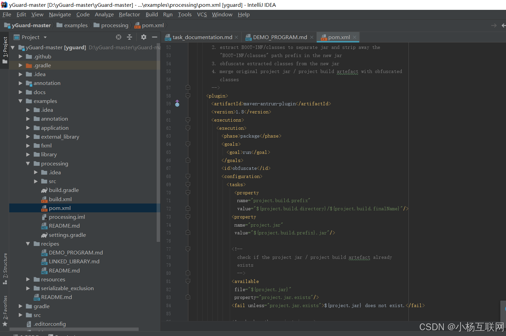Click the processing.iml file icon
The width and height of the screenshot is (506, 336).
click(44, 217)
